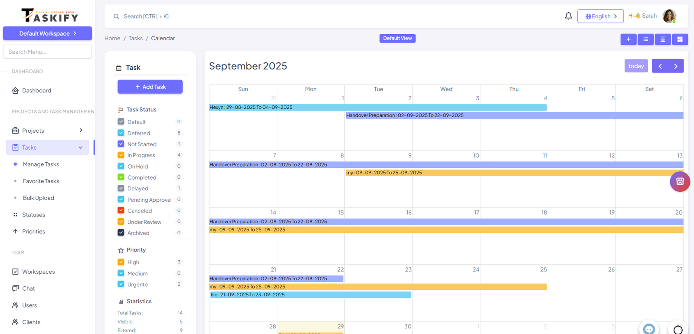The width and height of the screenshot is (694, 334).
Task: Toggle the Pending Approval status checkbox
Action: coord(121,200)
